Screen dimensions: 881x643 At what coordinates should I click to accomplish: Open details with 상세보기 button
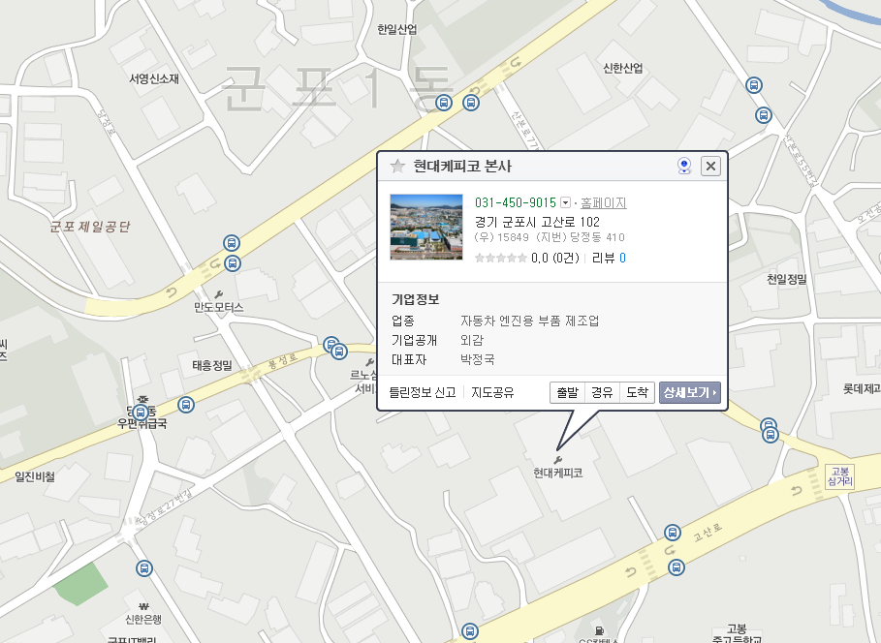[689, 392]
